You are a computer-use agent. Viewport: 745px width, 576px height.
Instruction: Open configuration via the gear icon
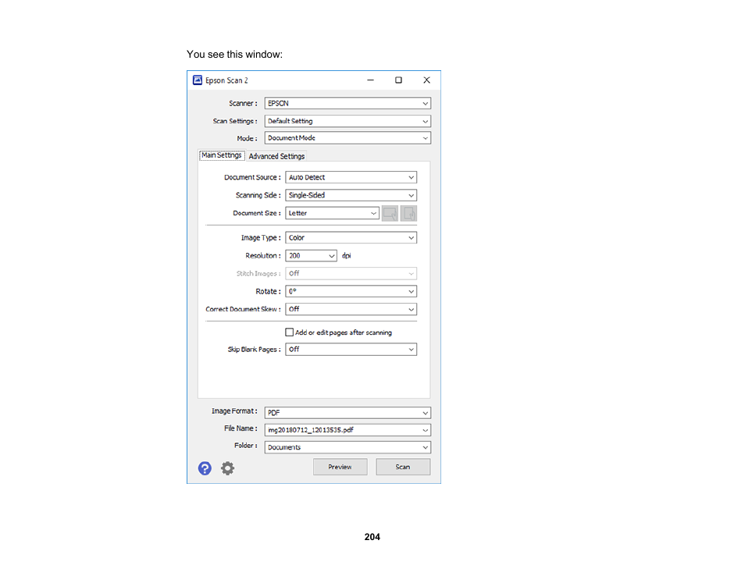pyautogui.click(x=227, y=468)
